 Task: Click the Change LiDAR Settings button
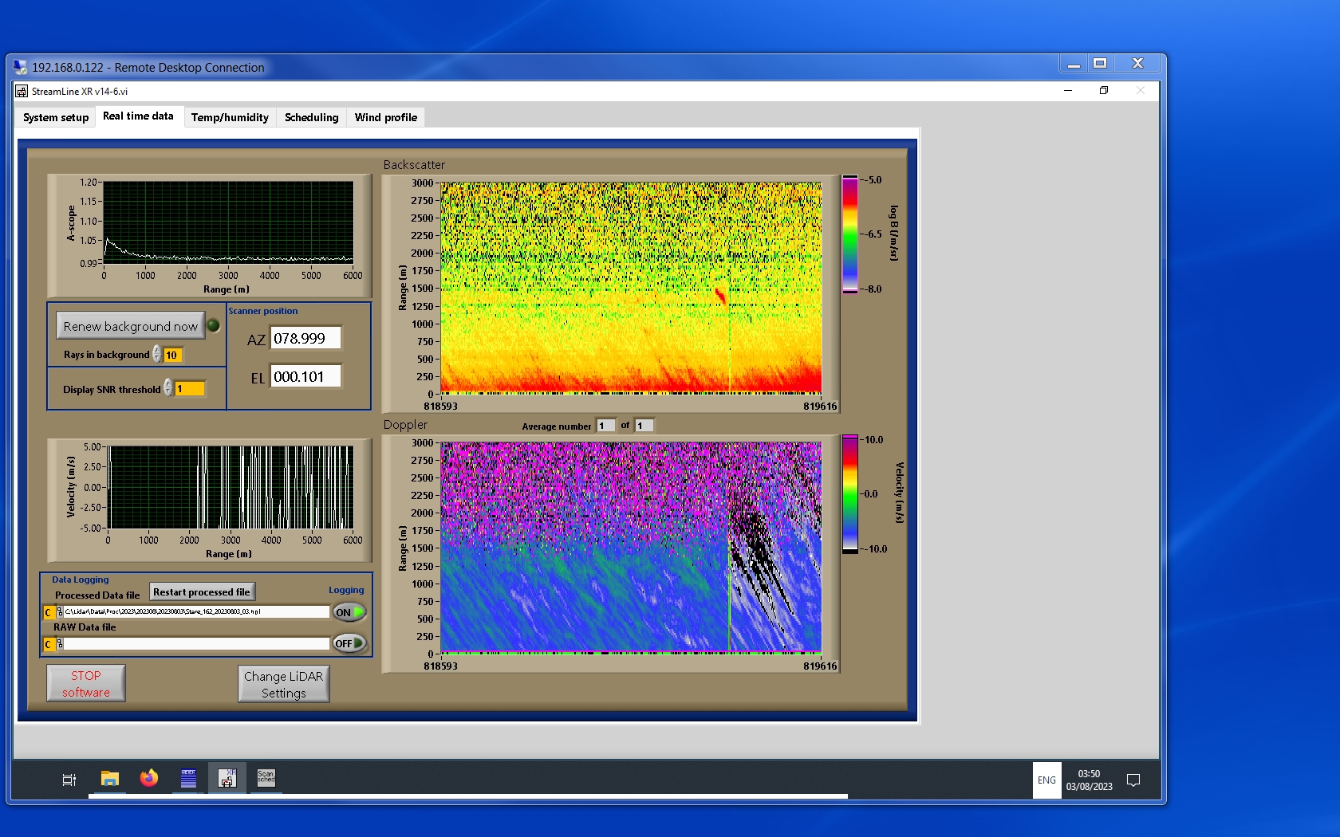tap(284, 684)
